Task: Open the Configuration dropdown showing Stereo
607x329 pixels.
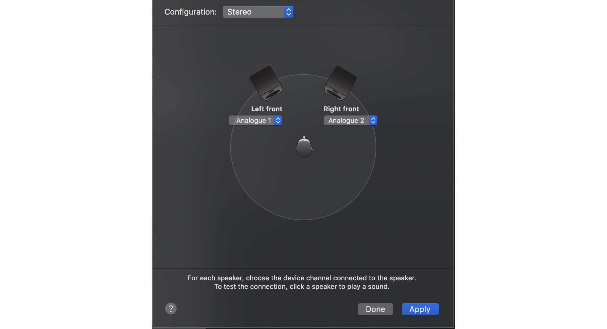Action: [x=258, y=12]
